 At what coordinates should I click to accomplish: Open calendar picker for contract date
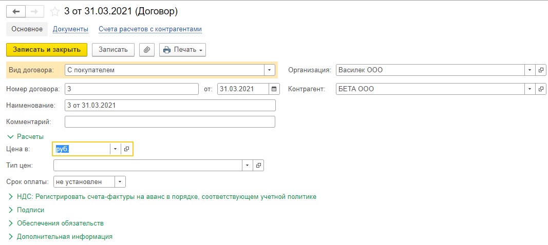coord(274,89)
